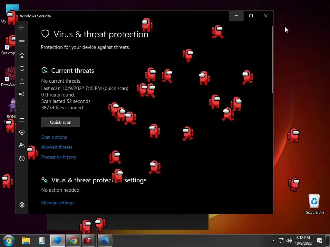Viewport: 330px width, 247px height.
Task: Minimize the Windows Security window
Action: [x=236, y=16]
